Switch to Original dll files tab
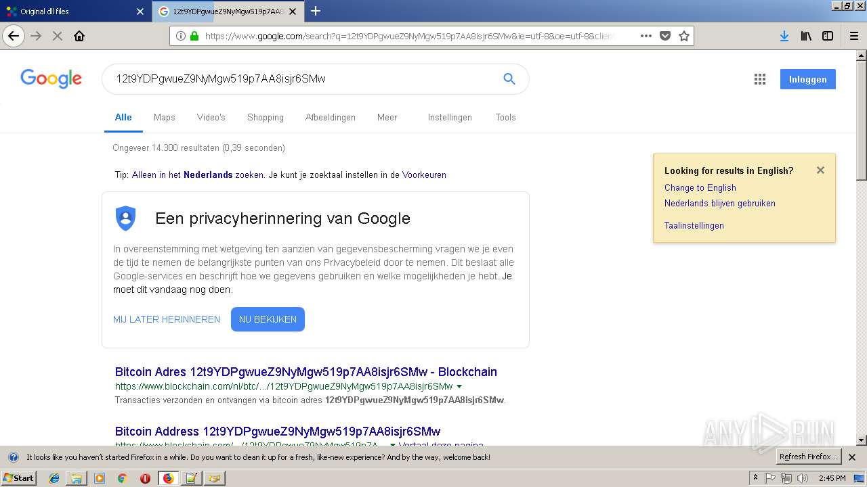 click(76, 11)
